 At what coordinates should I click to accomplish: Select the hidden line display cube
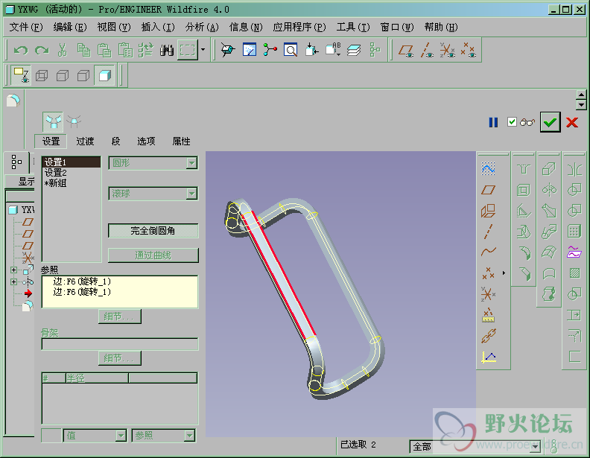63,75
